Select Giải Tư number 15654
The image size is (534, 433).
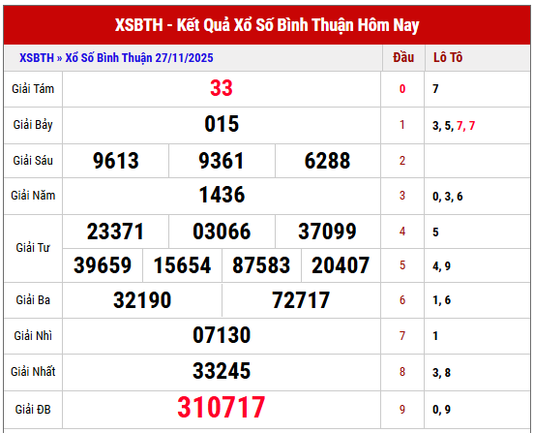[182, 265]
